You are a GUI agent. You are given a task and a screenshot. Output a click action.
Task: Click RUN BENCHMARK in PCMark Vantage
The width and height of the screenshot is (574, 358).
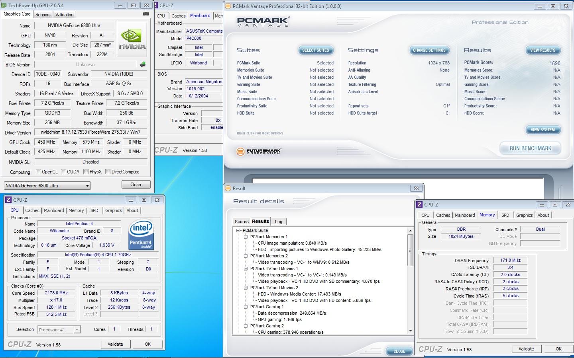coord(530,148)
